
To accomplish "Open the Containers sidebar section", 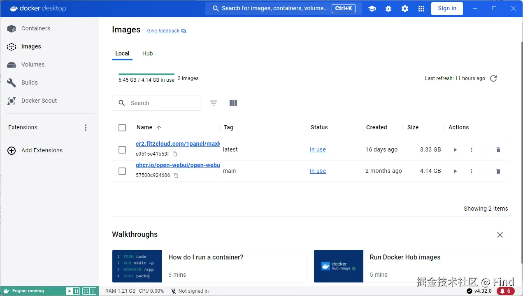I will pyautogui.click(x=49, y=28).
